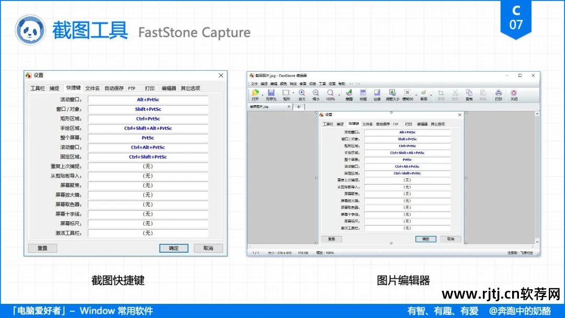
Task: Click 确定 button in left settings dialog
Action: (174, 248)
